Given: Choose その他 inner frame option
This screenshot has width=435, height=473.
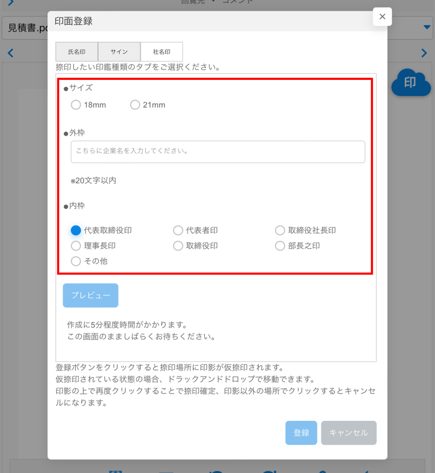Looking at the screenshot, I should pos(76,261).
